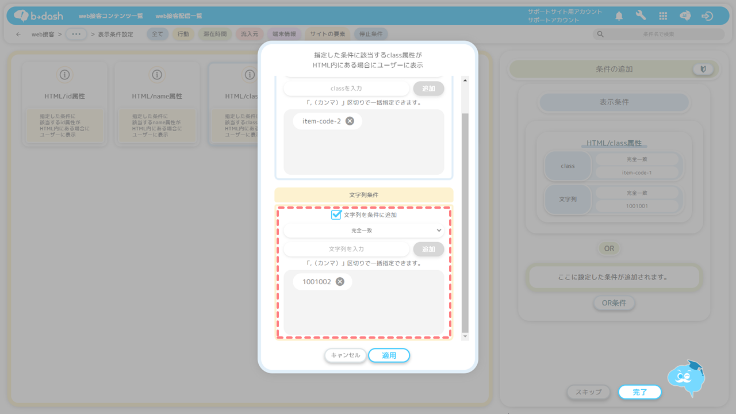Click the 完了 button
736x414 pixels.
[640, 392]
